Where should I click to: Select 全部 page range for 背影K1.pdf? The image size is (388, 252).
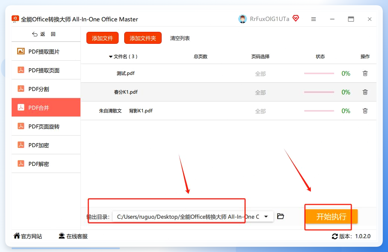click(260, 111)
